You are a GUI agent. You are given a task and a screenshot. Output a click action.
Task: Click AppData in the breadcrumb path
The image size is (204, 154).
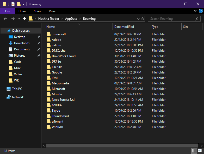point(71,19)
